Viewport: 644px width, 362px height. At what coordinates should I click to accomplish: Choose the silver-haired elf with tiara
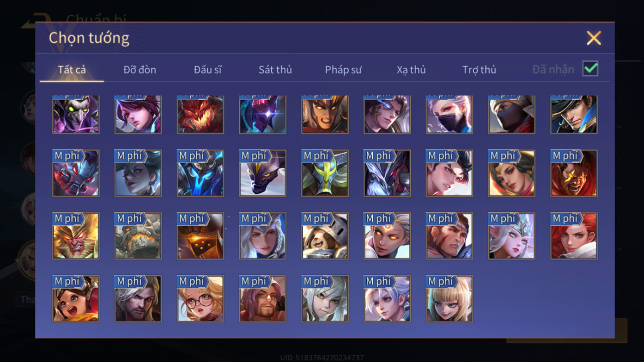[x=511, y=236]
